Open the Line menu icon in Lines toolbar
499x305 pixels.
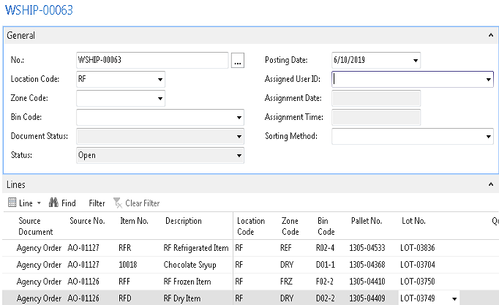pos(12,203)
